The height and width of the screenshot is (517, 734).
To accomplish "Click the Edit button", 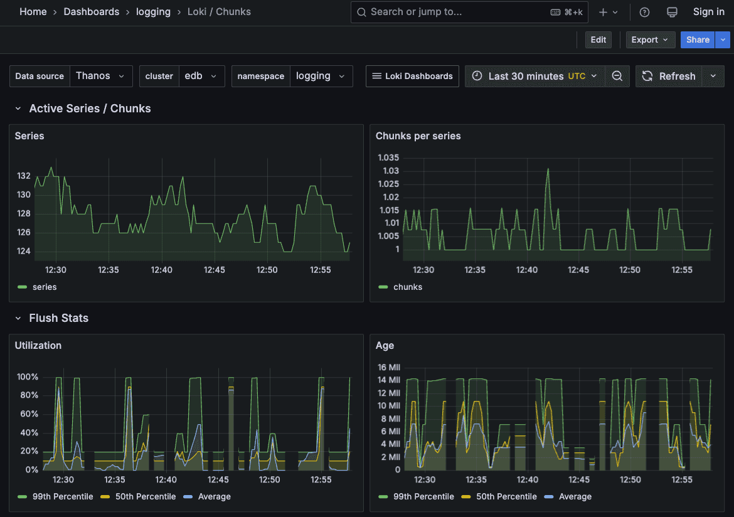I will [x=598, y=40].
